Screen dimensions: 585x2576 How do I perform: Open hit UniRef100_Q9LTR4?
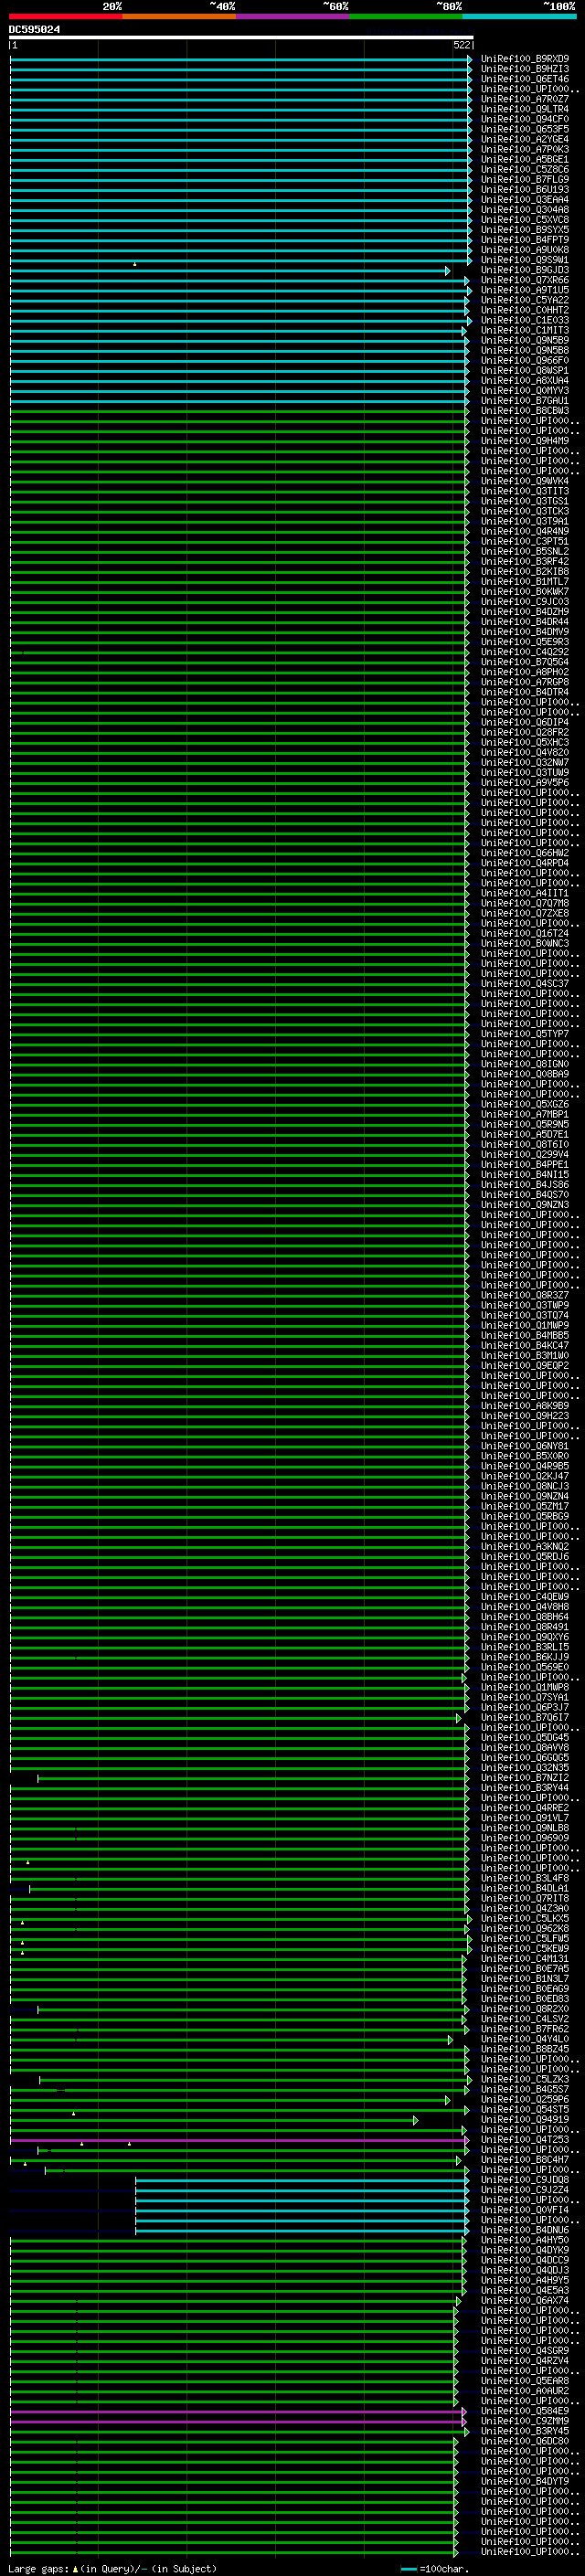pyautogui.click(x=525, y=109)
